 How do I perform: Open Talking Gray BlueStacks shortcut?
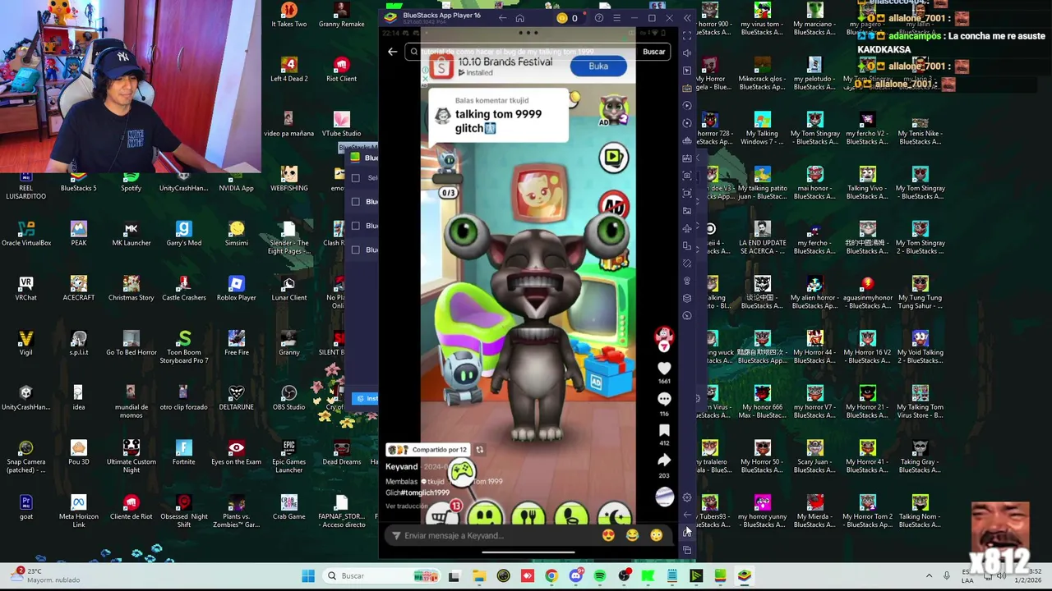pos(920,457)
